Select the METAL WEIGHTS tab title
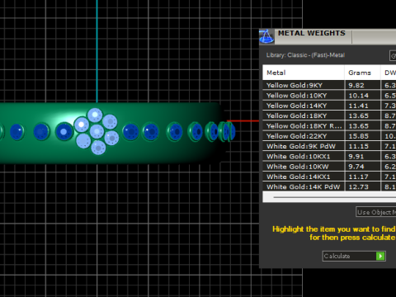Screen dimensions: 396x297 312,33
